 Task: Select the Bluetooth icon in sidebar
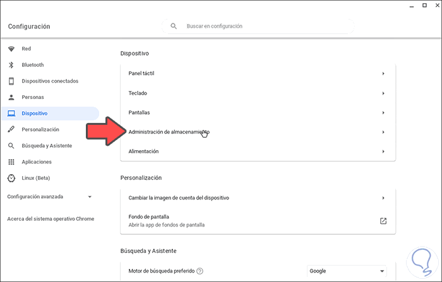pyautogui.click(x=11, y=65)
